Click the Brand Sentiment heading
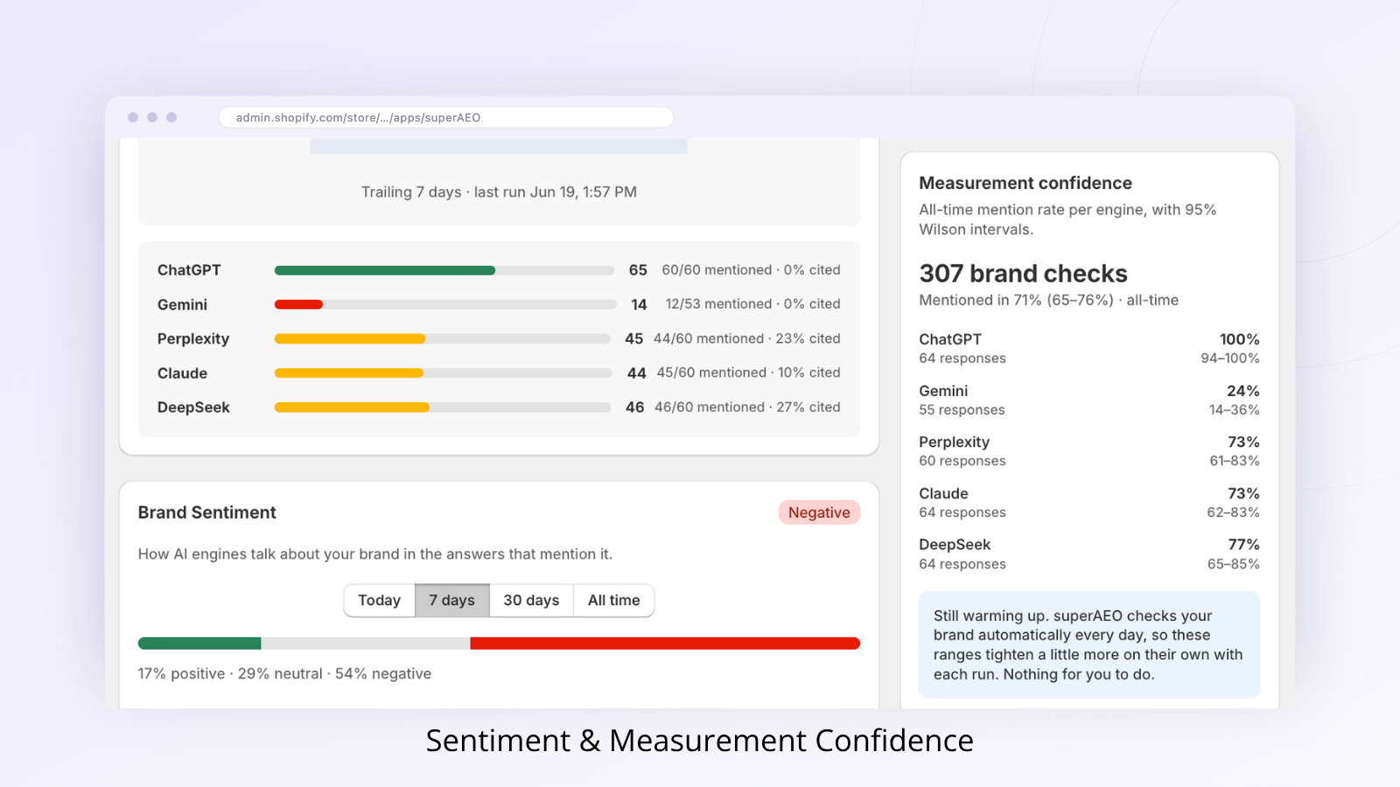 coord(207,512)
